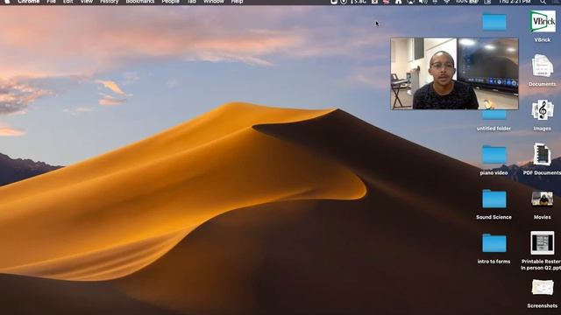561x315 pixels.
Task: Open the Chrome application menu
Action: click(29, 2)
